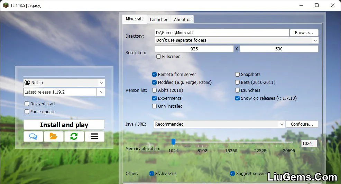Click the resolution height field 530

(x=279, y=49)
